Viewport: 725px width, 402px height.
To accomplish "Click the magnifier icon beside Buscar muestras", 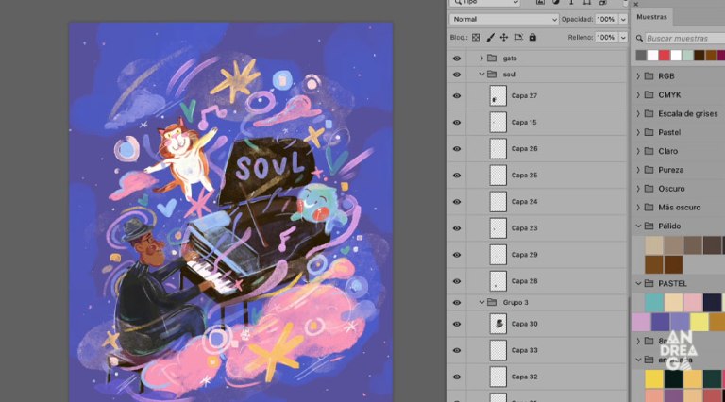I will pos(639,39).
